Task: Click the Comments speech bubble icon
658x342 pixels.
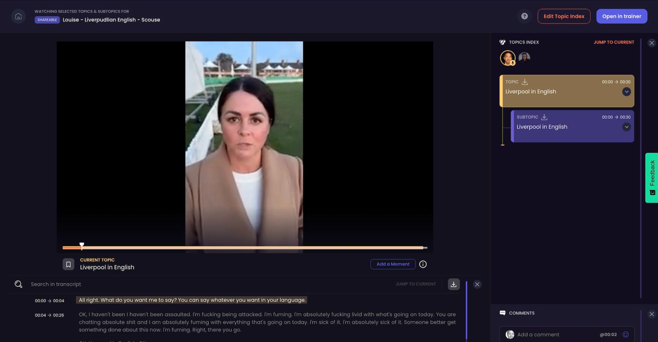Action: (x=502, y=313)
